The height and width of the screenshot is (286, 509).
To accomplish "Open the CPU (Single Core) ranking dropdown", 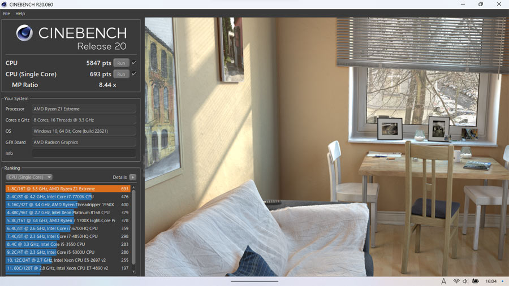I will point(29,177).
